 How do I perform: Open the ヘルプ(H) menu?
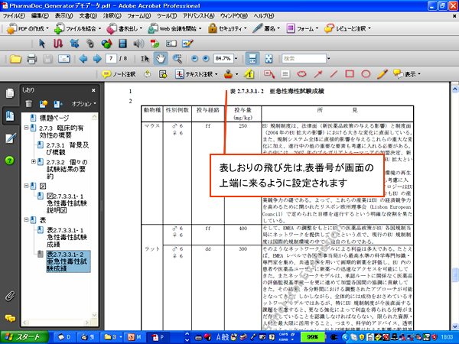pos(264,16)
